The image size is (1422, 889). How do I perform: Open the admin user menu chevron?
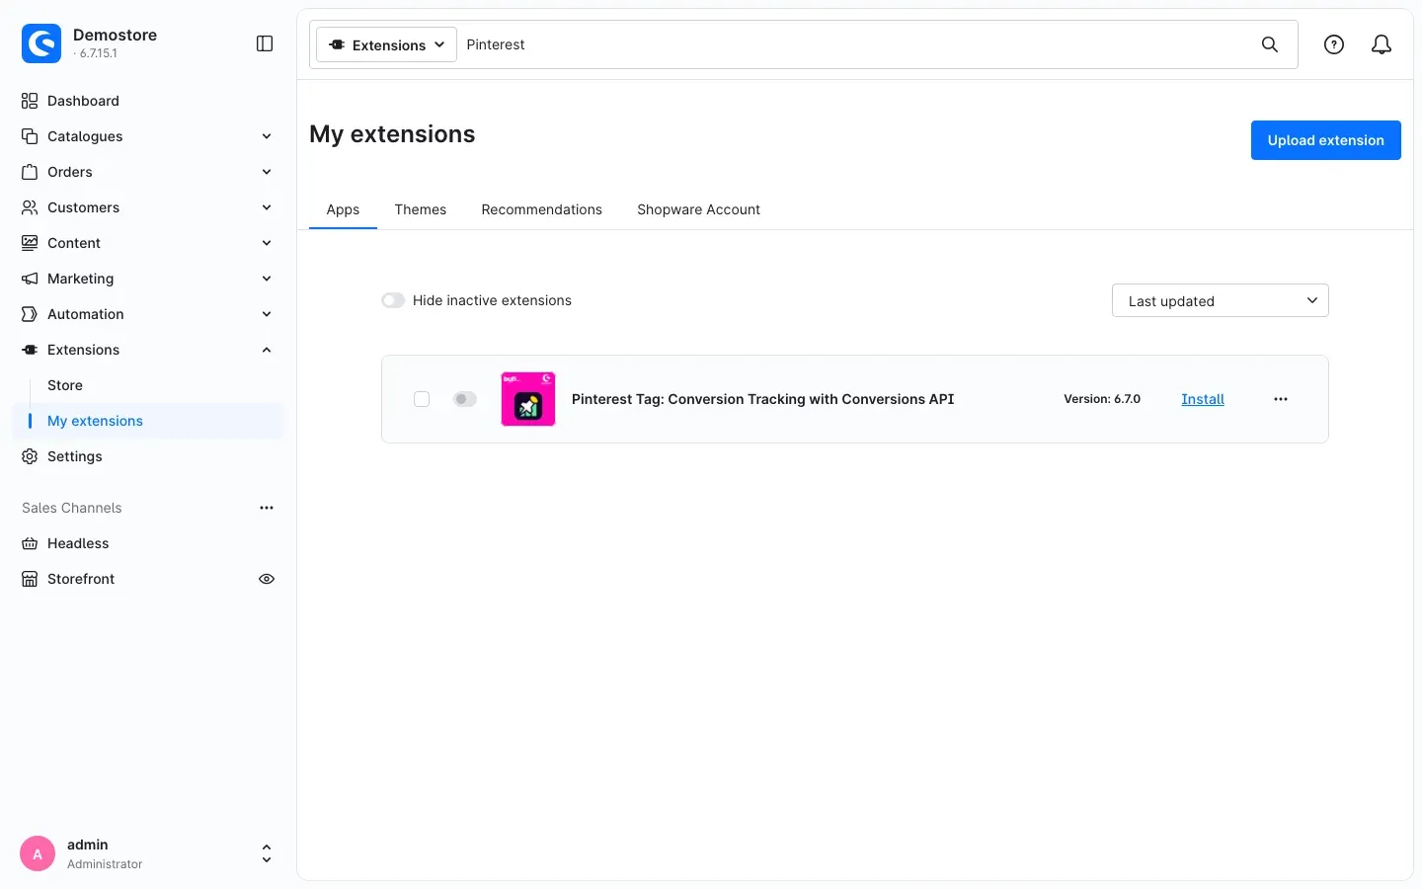coord(267,854)
